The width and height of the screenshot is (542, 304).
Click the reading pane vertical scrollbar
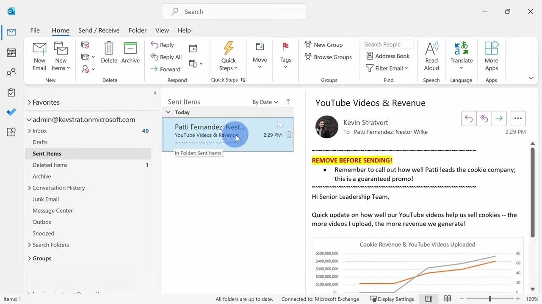(x=533, y=192)
